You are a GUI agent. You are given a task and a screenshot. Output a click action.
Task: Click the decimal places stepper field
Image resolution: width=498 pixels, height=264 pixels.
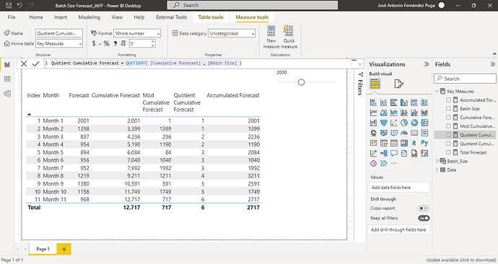pyautogui.click(x=142, y=43)
